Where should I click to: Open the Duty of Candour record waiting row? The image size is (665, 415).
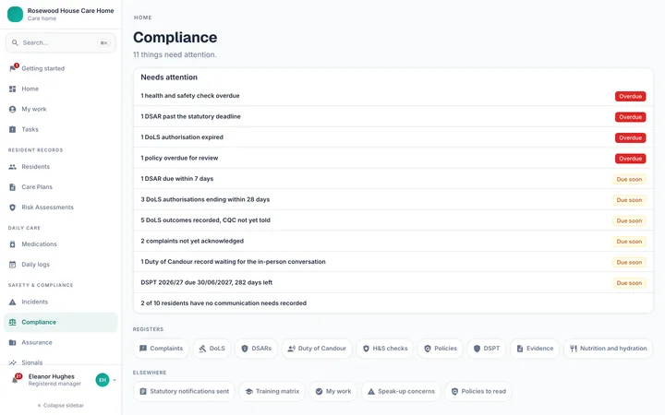(393, 262)
